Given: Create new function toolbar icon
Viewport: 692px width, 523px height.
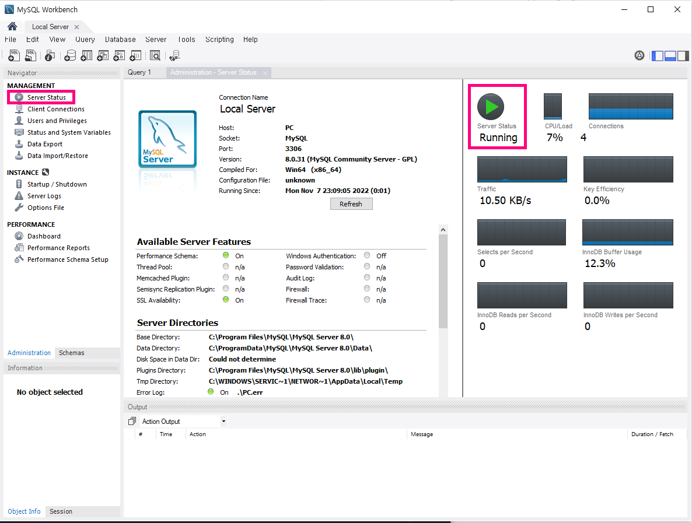Looking at the screenshot, I should pos(135,55).
